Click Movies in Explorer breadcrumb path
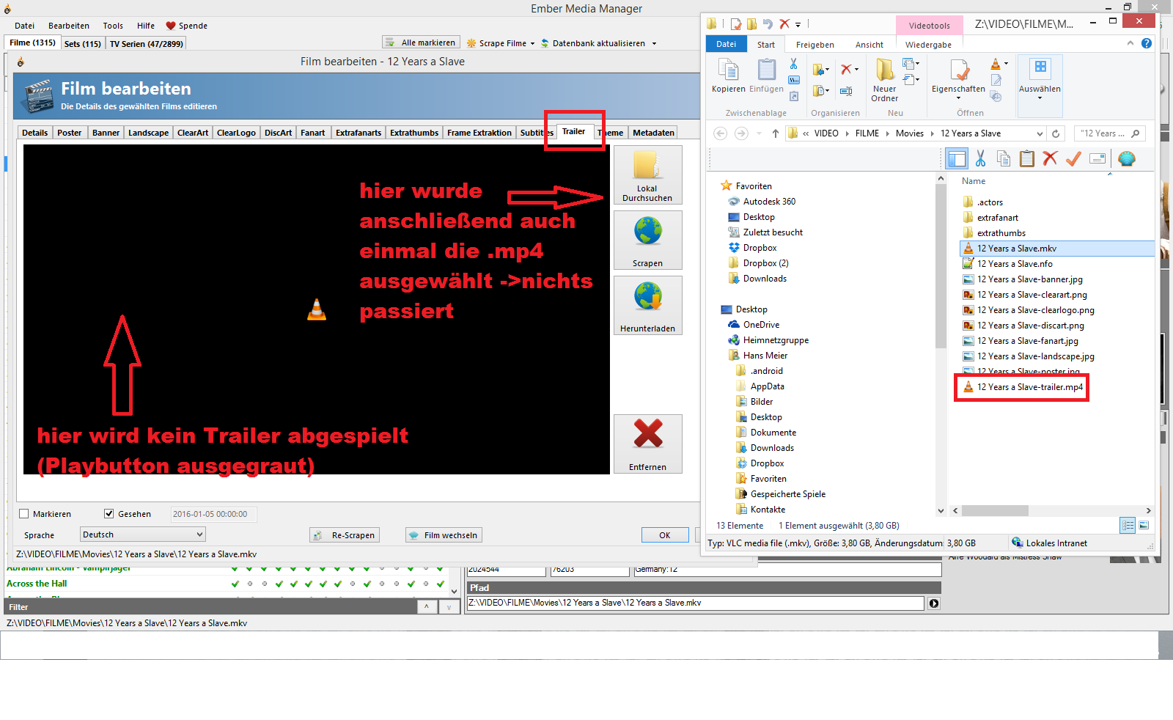The height and width of the screenshot is (720, 1173). pos(910,133)
